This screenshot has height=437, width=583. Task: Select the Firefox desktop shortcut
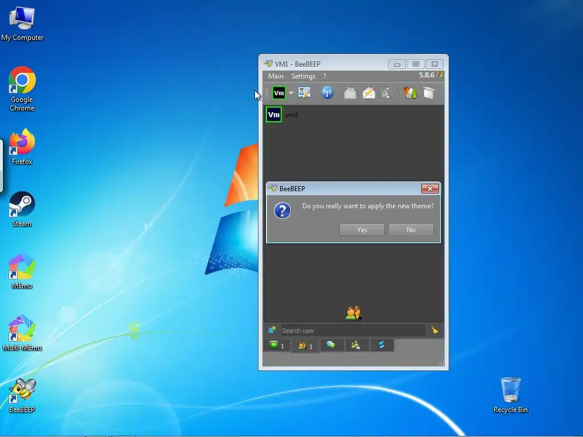pyautogui.click(x=22, y=147)
